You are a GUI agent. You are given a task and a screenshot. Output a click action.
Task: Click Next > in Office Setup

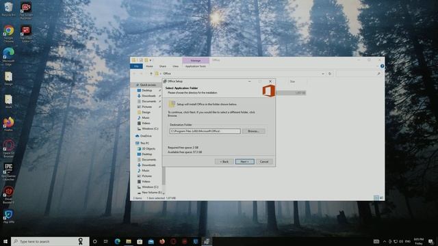click(x=245, y=161)
